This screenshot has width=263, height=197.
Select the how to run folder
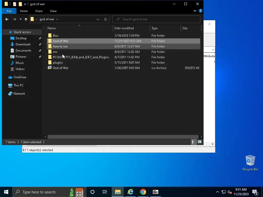tap(124, 46)
